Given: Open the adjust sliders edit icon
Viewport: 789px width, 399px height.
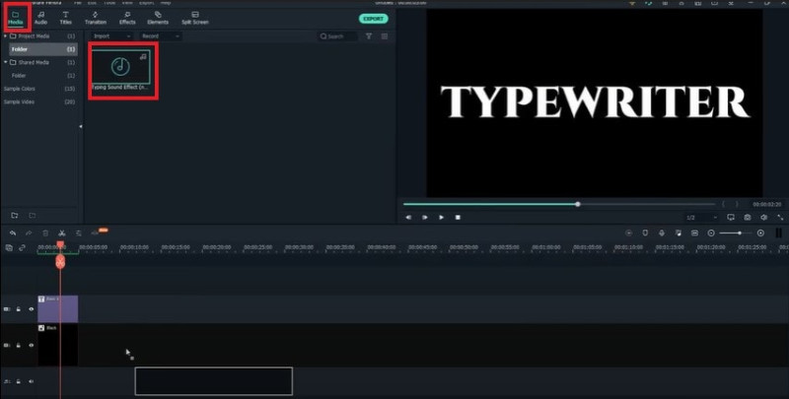Looking at the screenshot, I should tap(79, 233).
